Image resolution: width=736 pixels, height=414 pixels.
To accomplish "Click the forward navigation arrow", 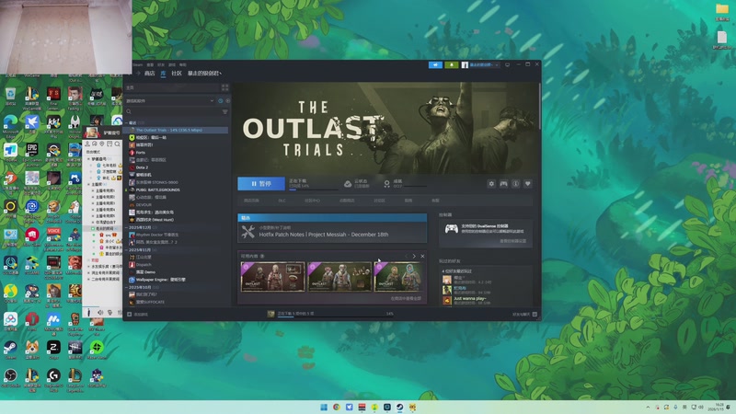I will point(138,74).
